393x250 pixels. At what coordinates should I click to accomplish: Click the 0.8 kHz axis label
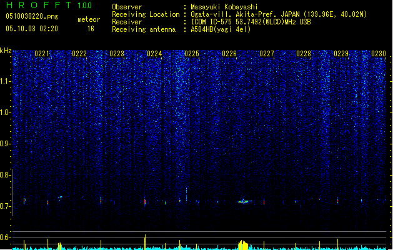point(5,175)
